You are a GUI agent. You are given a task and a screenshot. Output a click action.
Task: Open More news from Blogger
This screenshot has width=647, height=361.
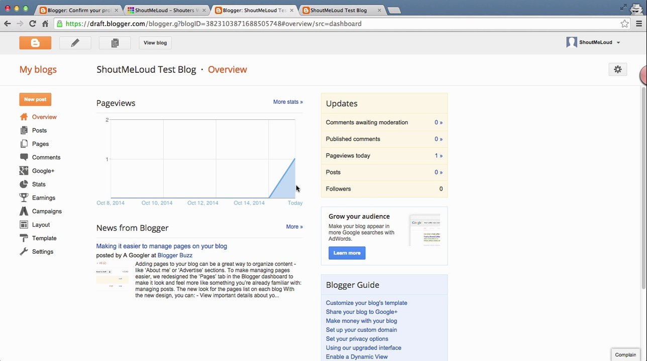[294, 227]
